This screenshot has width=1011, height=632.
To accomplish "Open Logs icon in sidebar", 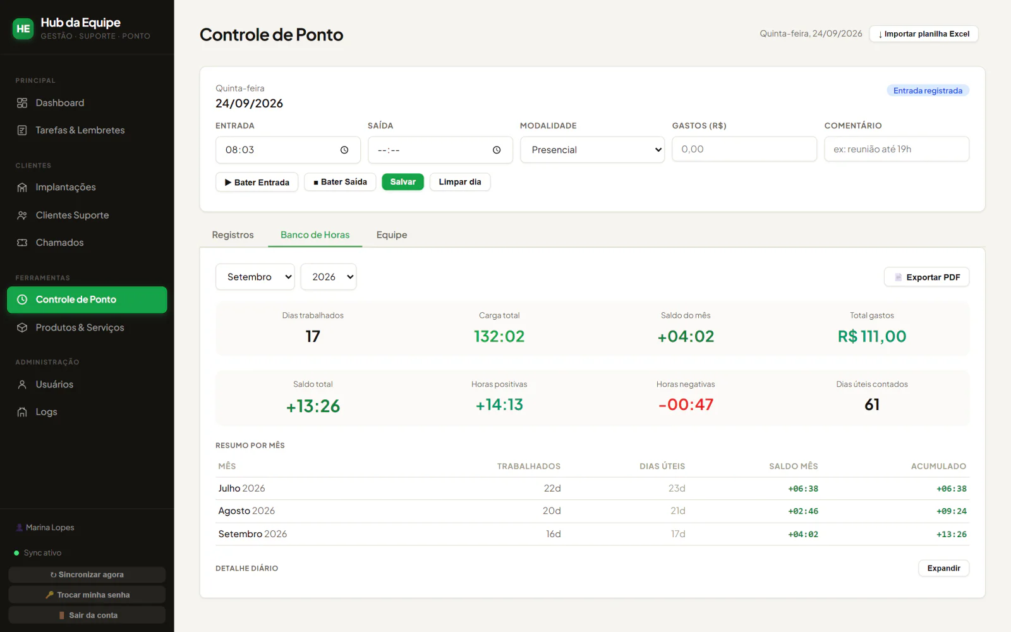I will 22,412.
